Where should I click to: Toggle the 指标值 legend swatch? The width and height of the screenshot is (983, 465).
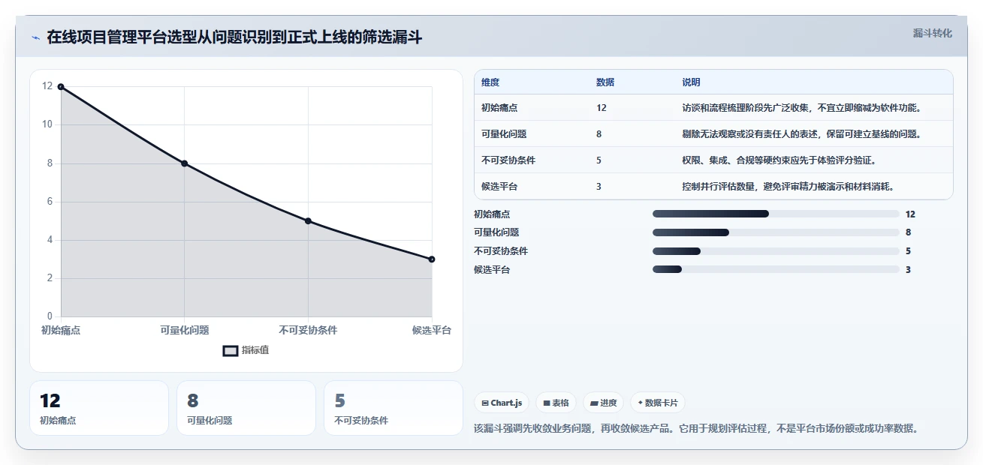pyautogui.click(x=231, y=350)
